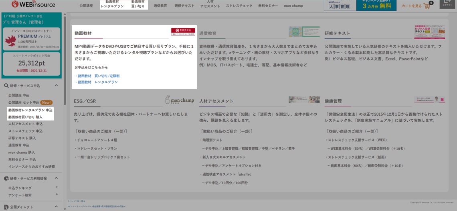The width and height of the screenshot is (457, 211).
Task: Open 公開講座 in the top navigation
Action: [x=86, y=6]
